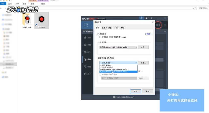The width and height of the screenshot is (209, 113).
Task: Click the Bandicam lock icon
Action: (141, 18)
